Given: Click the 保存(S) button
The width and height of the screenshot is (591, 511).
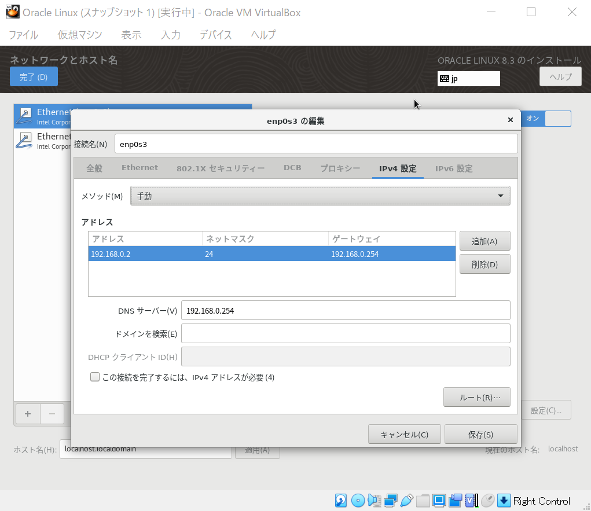Looking at the screenshot, I should pos(480,434).
